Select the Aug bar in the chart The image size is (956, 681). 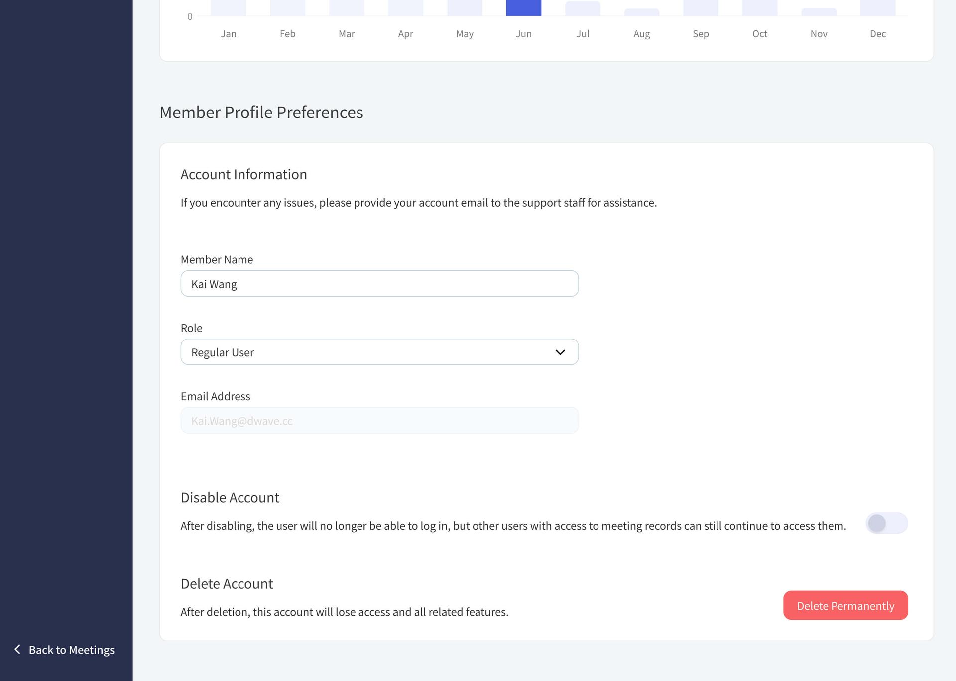coord(641,12)
